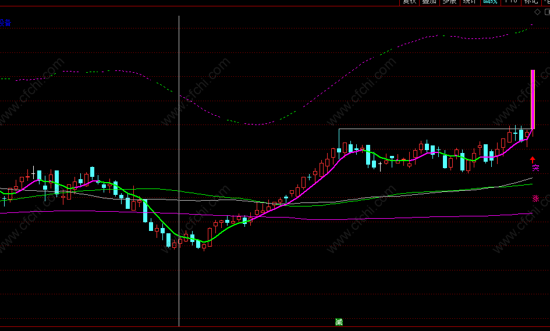550x331 pixels.
Task: Open the 复权 toolbar option
Action: (x=409, y=2)
